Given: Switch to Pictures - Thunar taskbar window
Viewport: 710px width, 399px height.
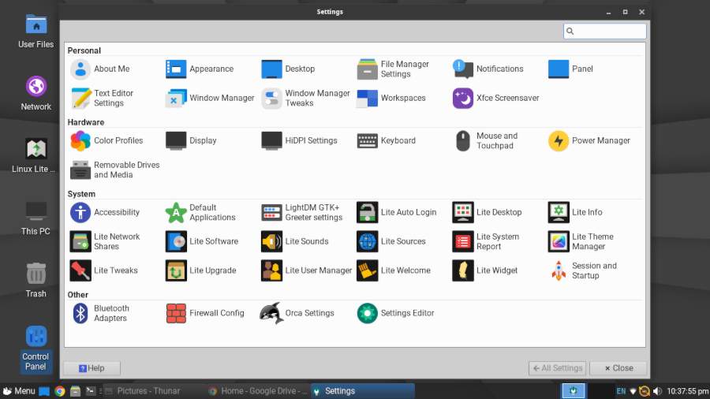Looking at the screenshot, I should [154, 391].
